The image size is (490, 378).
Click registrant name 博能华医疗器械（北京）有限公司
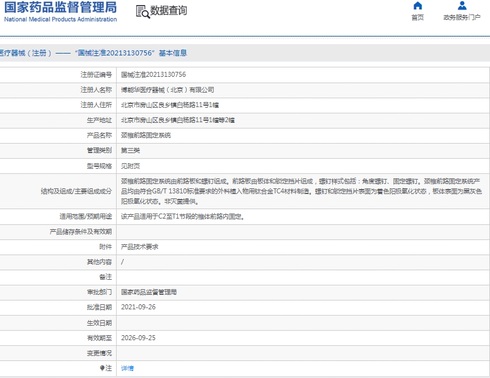click(168, 90)
